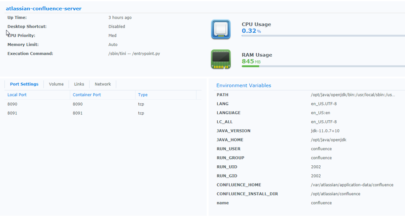Click the Memory Limit value Auto
This screenshot has height=220, width=405.
[x=113, y=45]
